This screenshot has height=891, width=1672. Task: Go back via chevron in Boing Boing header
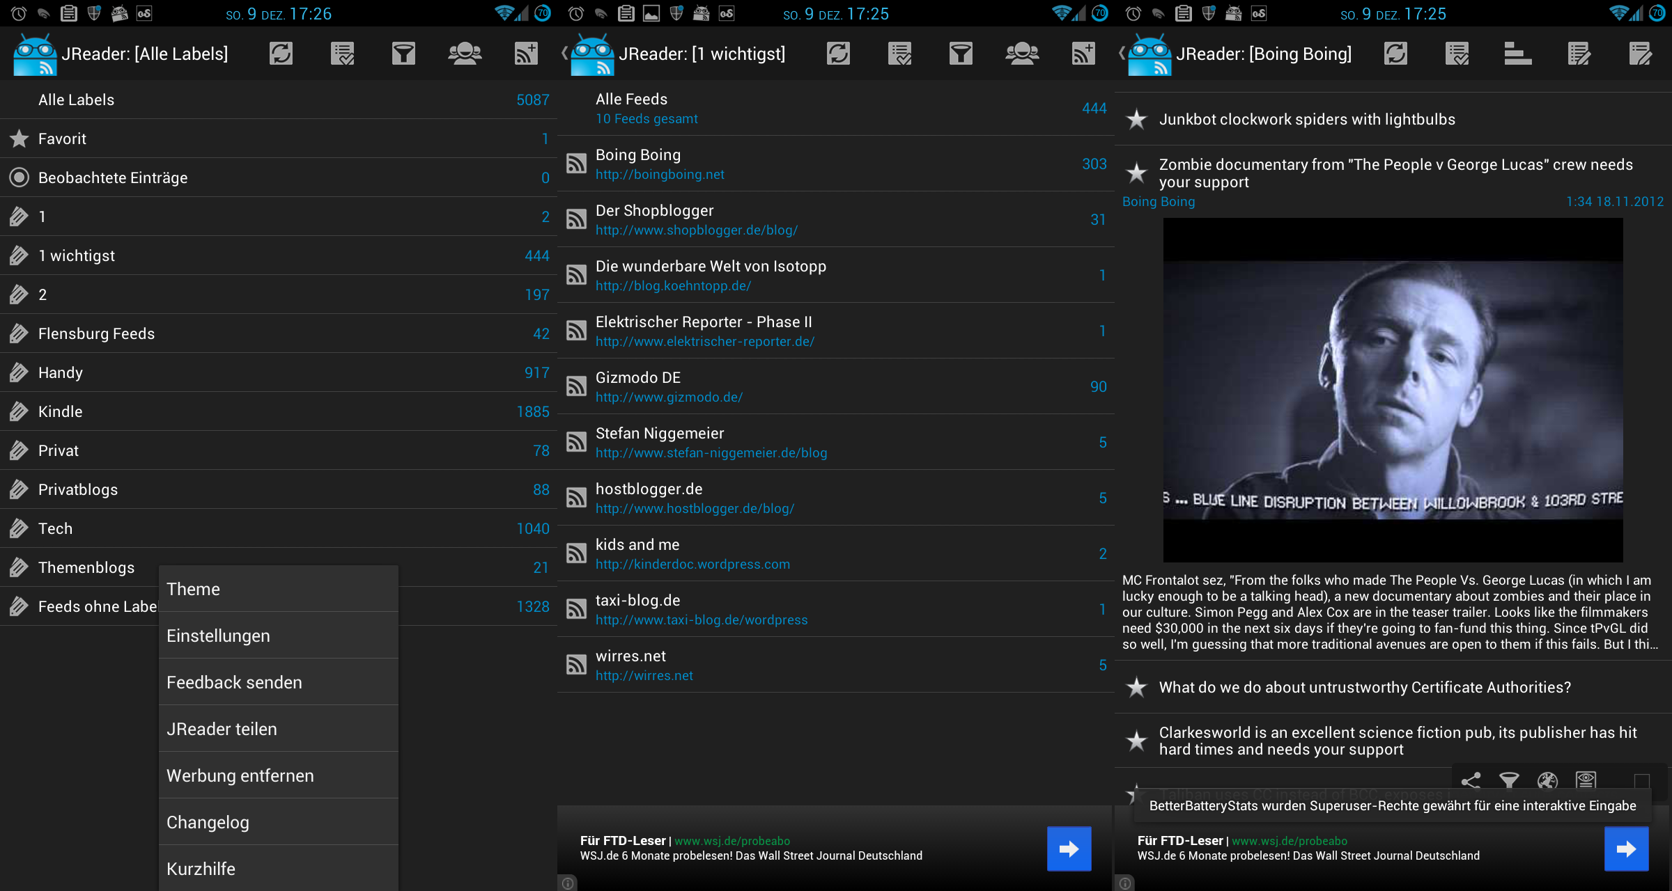coord(1122,54)
